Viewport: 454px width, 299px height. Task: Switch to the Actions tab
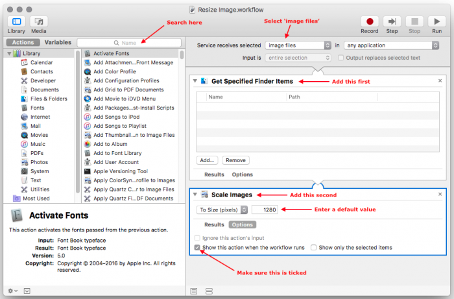23,42
